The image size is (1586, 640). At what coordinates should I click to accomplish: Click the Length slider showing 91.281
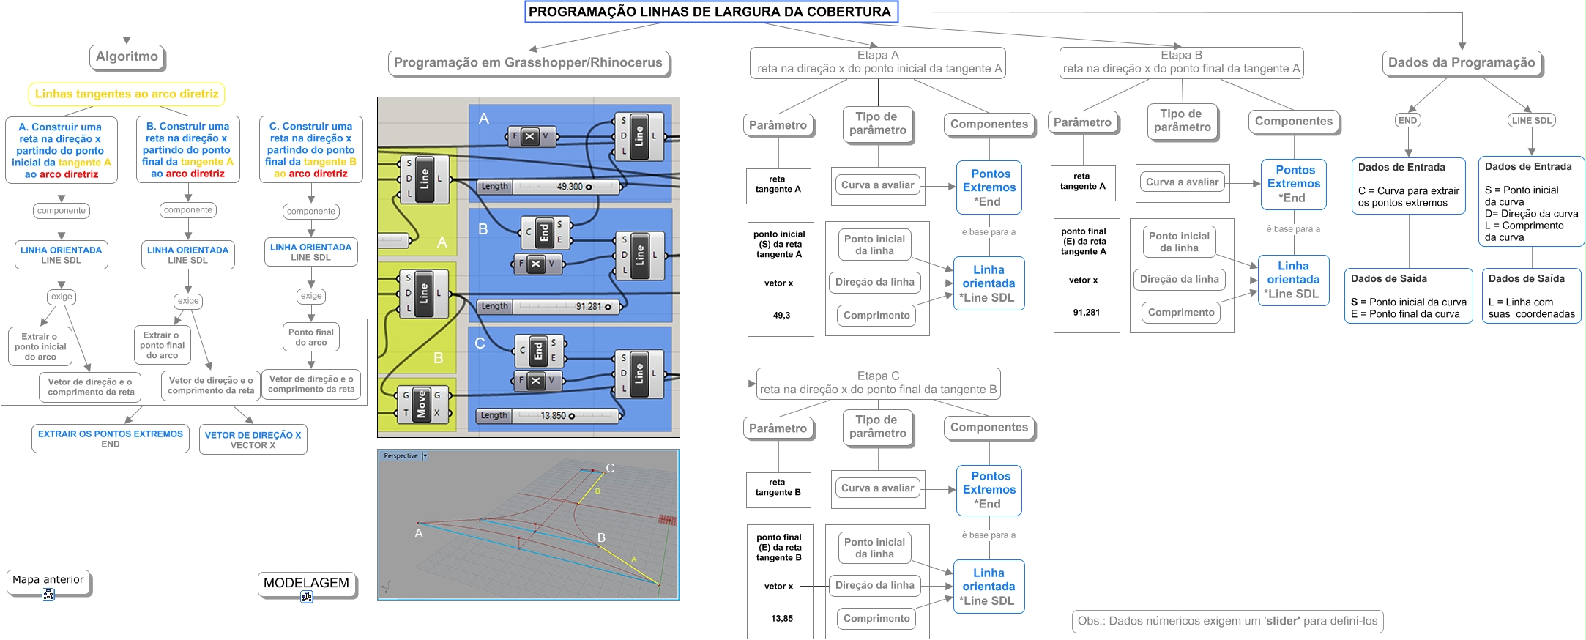[548, 307]
